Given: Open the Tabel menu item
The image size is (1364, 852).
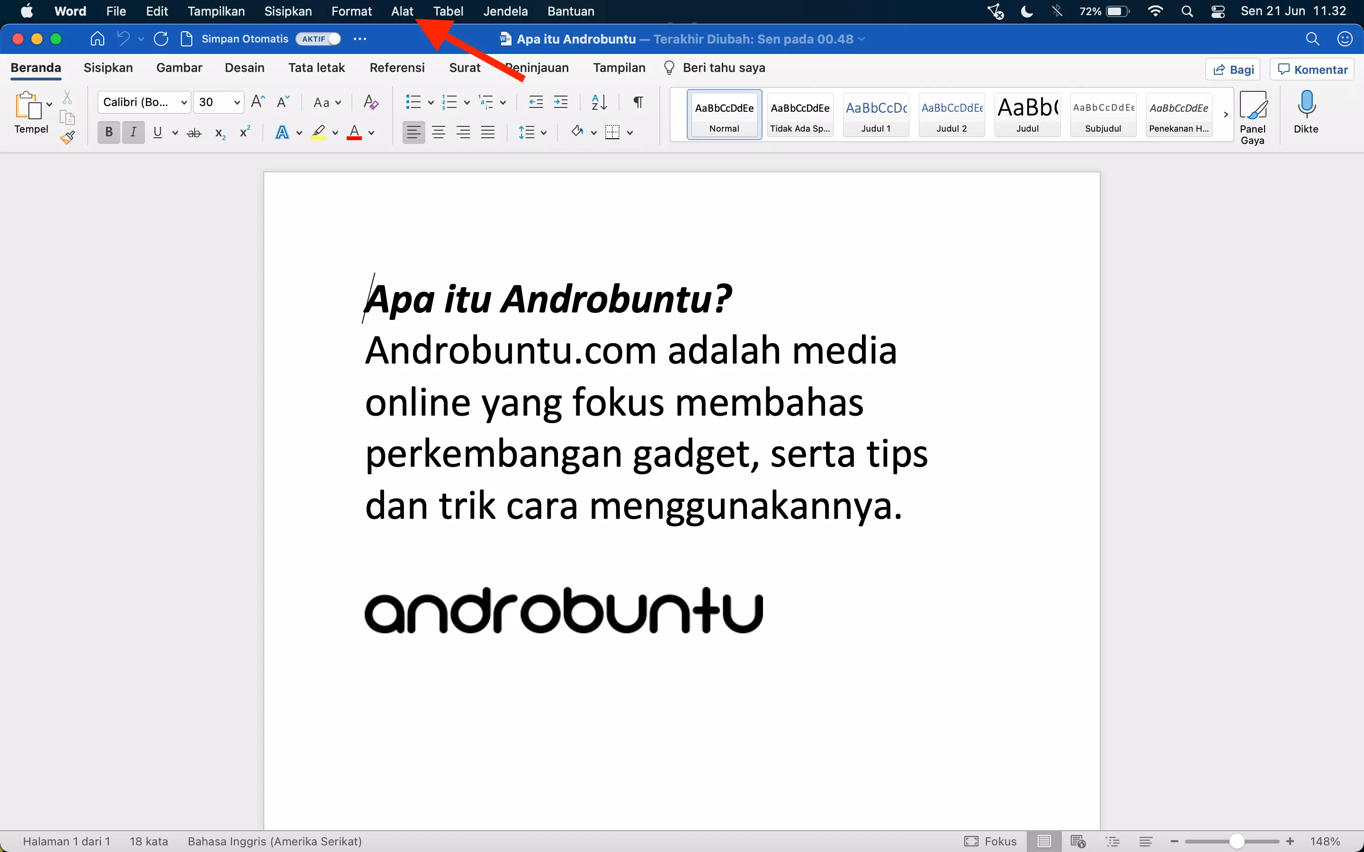Looking at the screenshot, I should (x=448, y=11).
